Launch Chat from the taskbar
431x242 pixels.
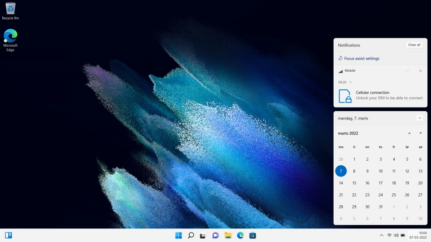pyautogui.click(x=215, y=235)
